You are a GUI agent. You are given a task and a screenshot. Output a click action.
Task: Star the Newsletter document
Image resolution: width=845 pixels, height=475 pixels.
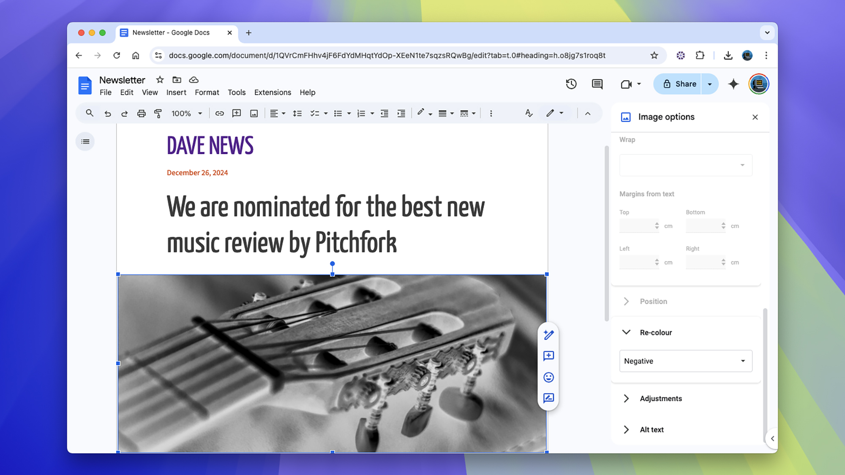pyautogui.click(x=160, y=80)
